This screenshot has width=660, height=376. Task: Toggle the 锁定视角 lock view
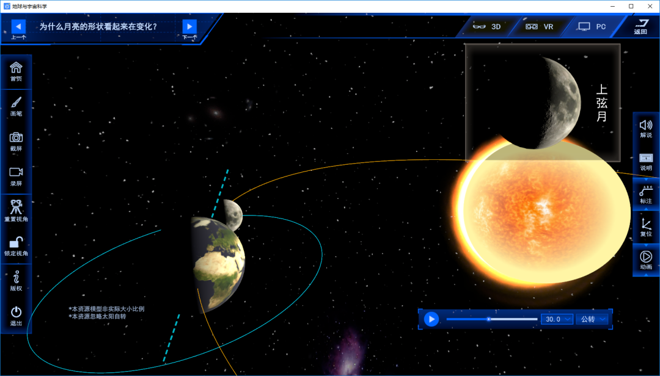16,246
